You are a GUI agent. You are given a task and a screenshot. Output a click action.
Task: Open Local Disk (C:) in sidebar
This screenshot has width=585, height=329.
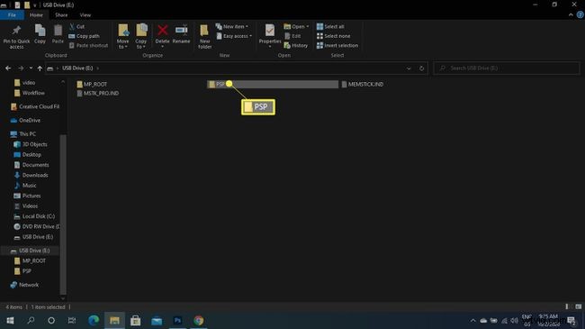pos(34,216)
